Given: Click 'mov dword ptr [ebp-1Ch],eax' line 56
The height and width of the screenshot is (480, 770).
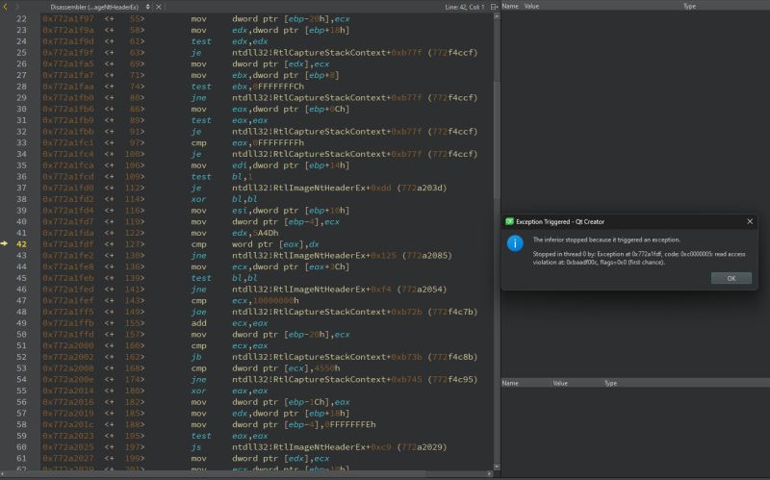Looking at the screenshot, I should coord(270,402).
